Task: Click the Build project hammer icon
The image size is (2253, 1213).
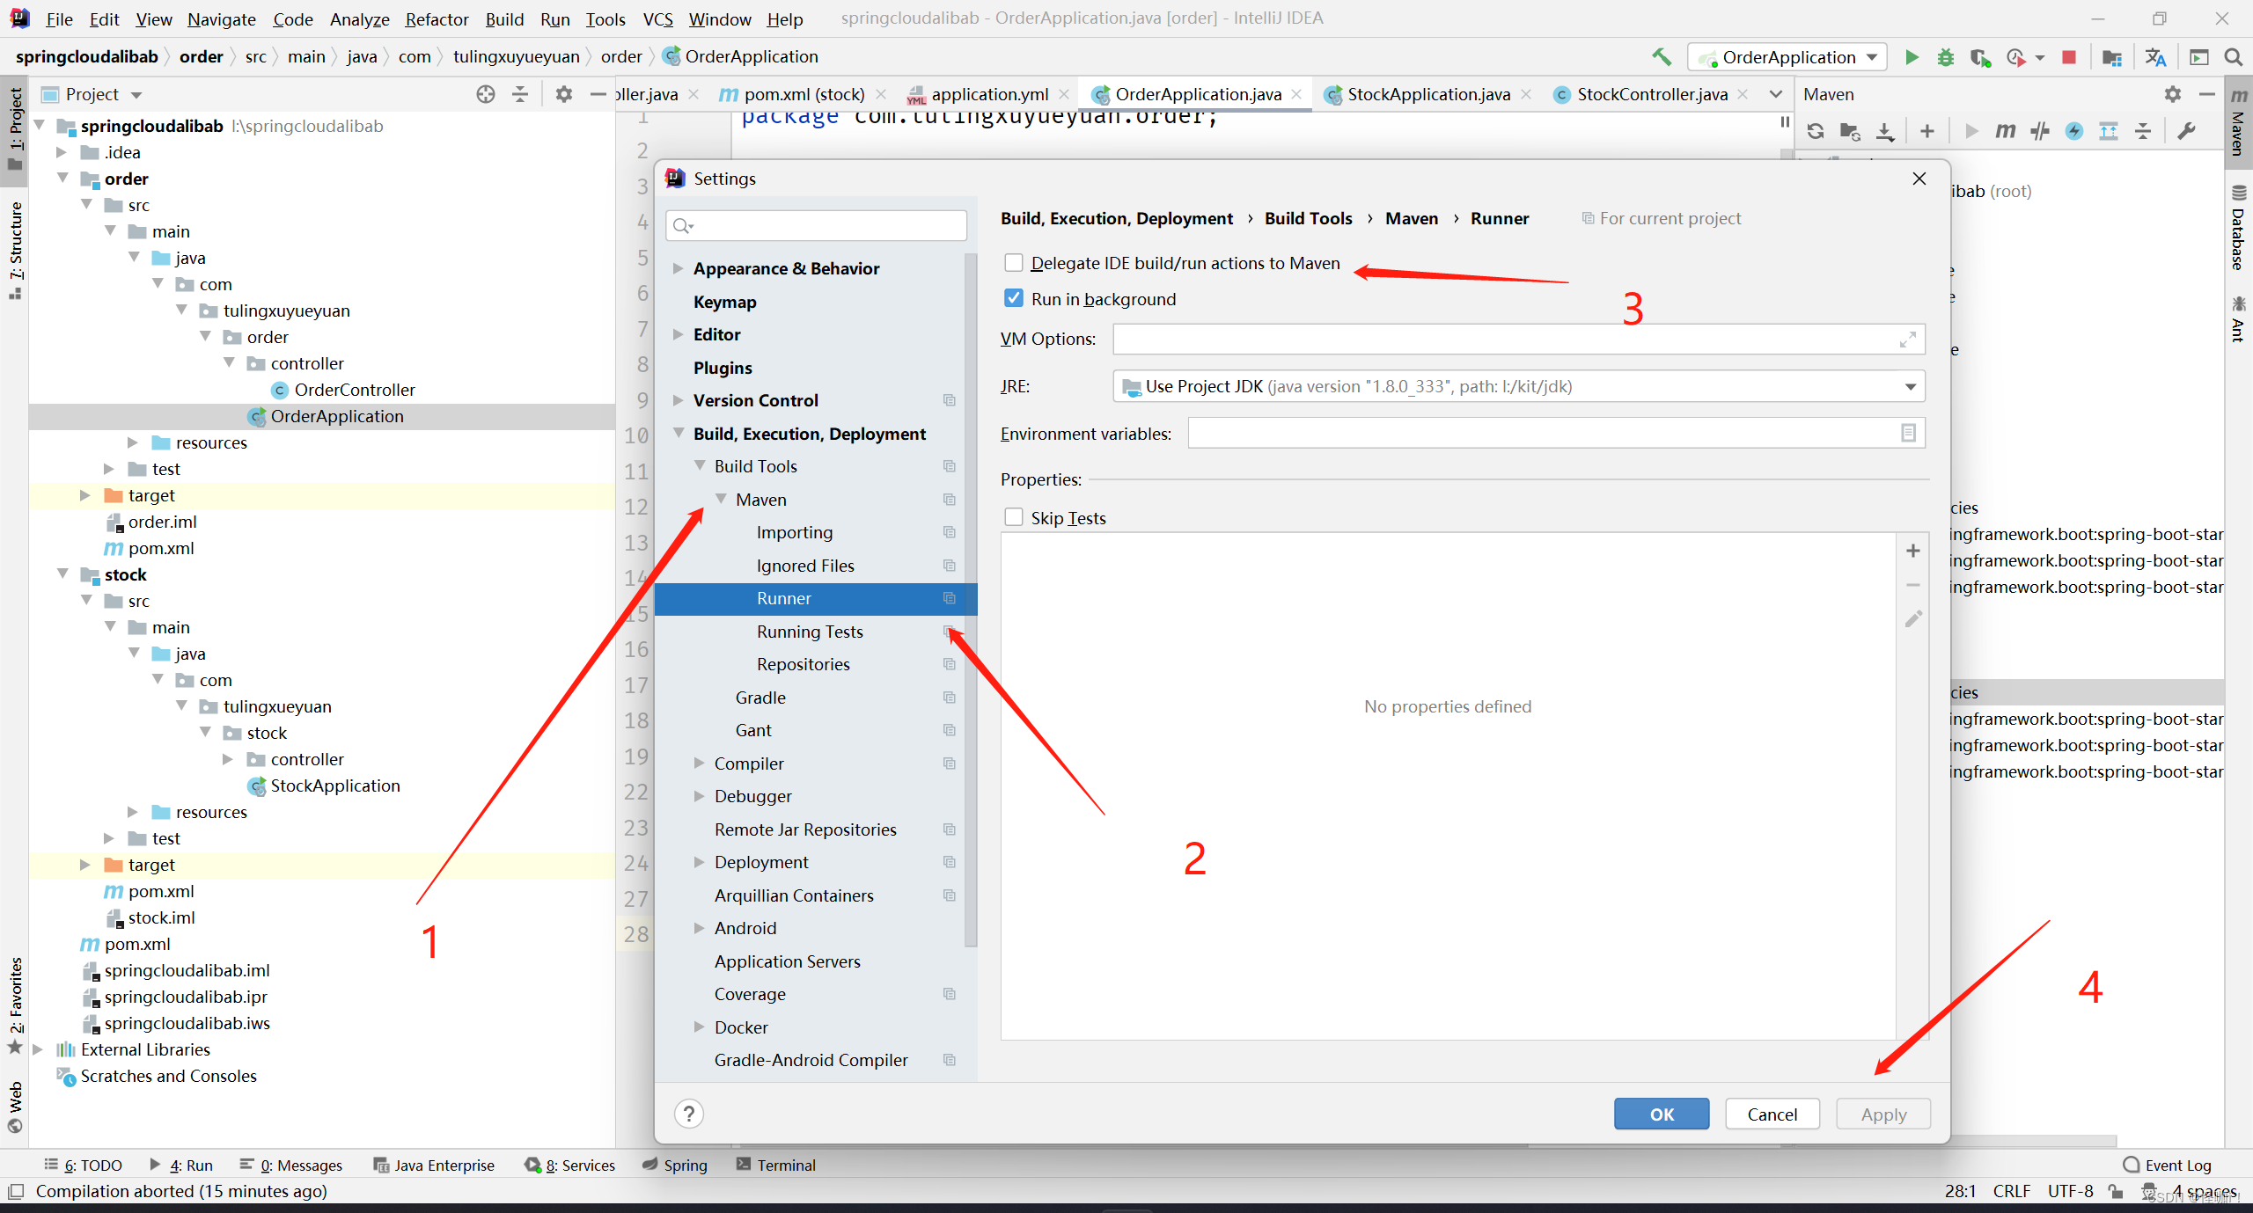Action: [1661, 57]
